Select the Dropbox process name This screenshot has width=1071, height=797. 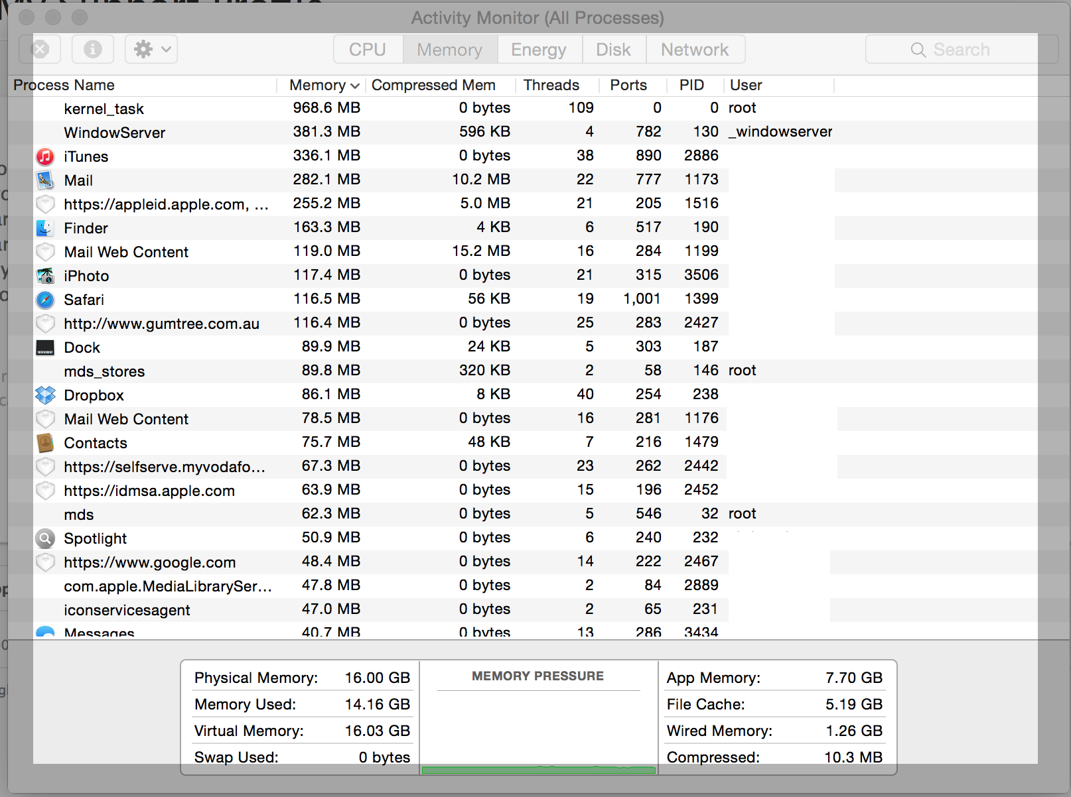pyautogui.click(x=94, y=395)
